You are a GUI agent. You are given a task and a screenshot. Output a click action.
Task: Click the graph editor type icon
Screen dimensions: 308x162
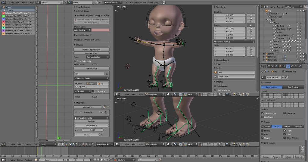click(x=3, y=144)
